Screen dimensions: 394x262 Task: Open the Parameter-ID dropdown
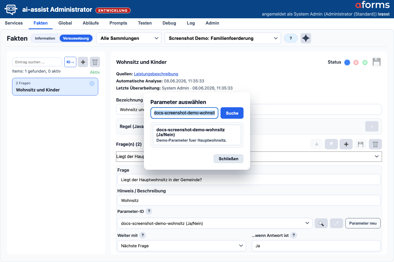coord(215,223)
